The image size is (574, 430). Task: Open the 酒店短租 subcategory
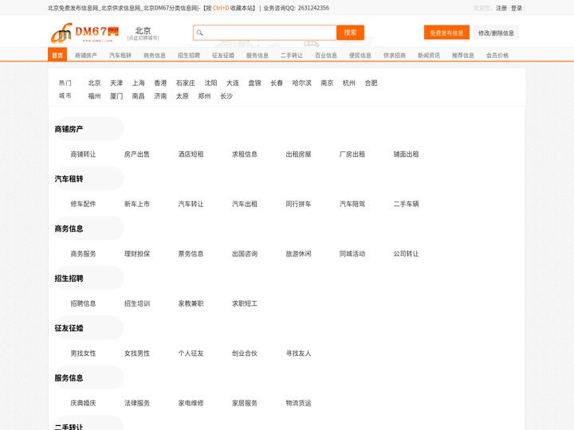(191, 154)
